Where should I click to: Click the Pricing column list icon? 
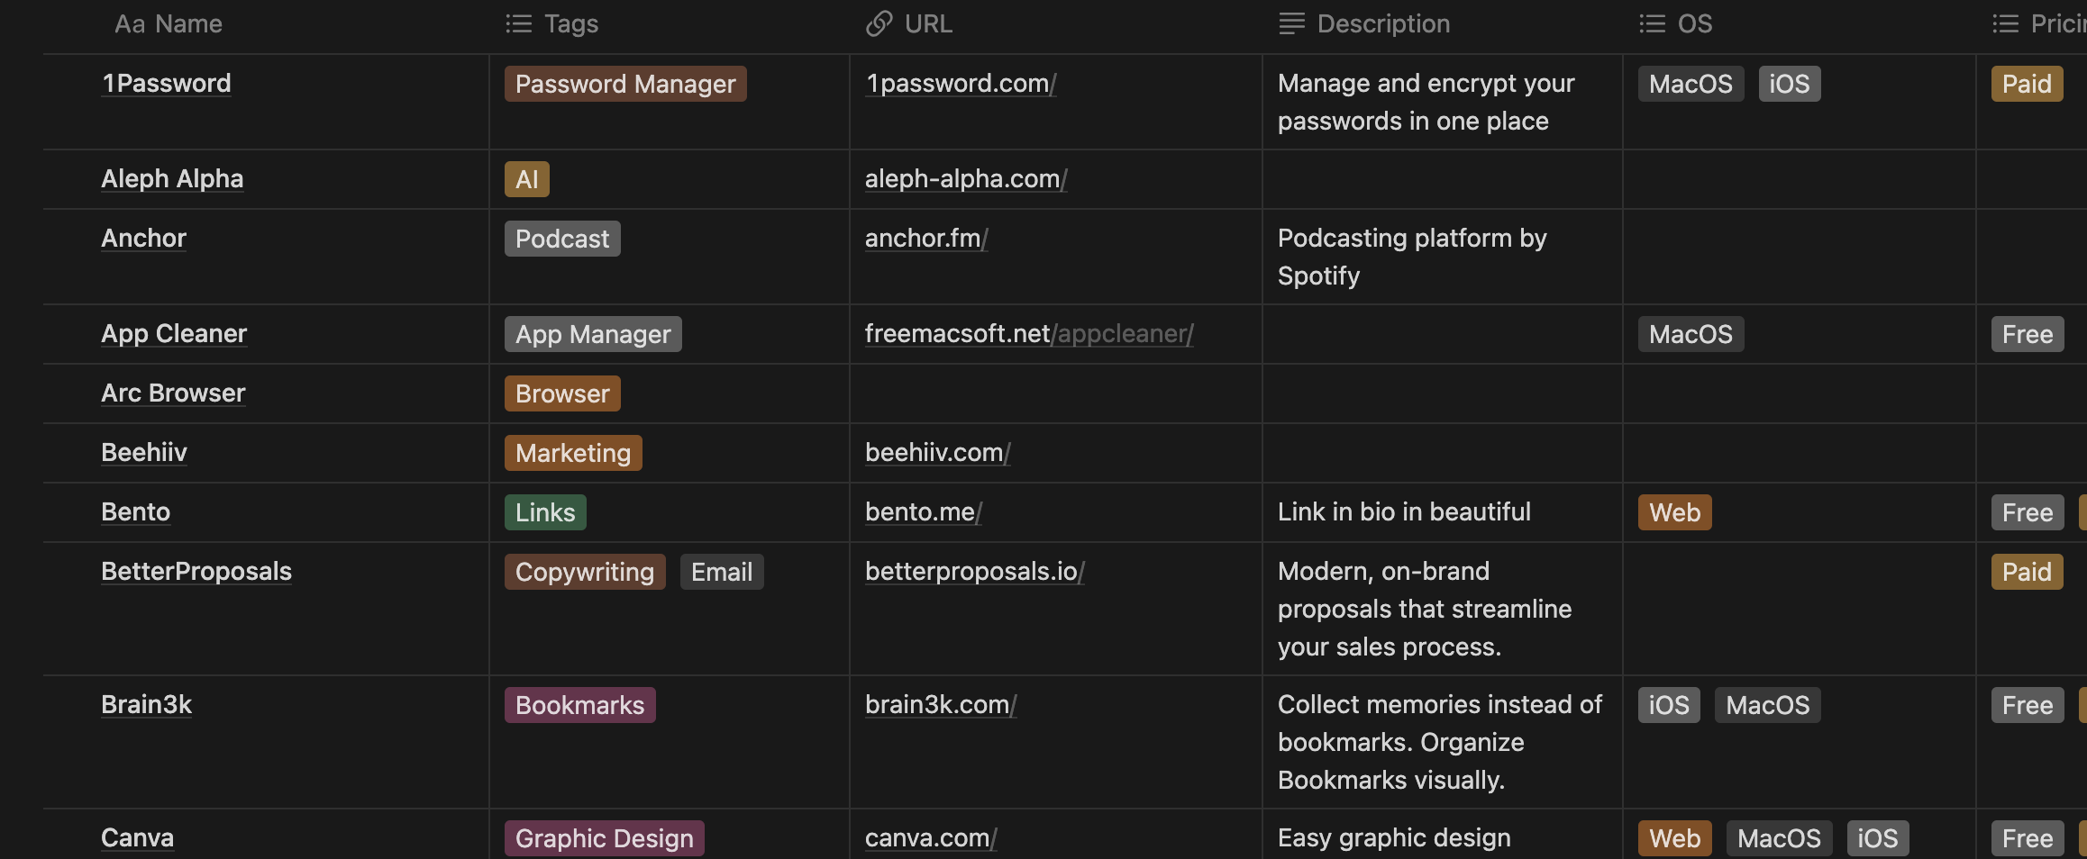click(x=2005, y=23)
